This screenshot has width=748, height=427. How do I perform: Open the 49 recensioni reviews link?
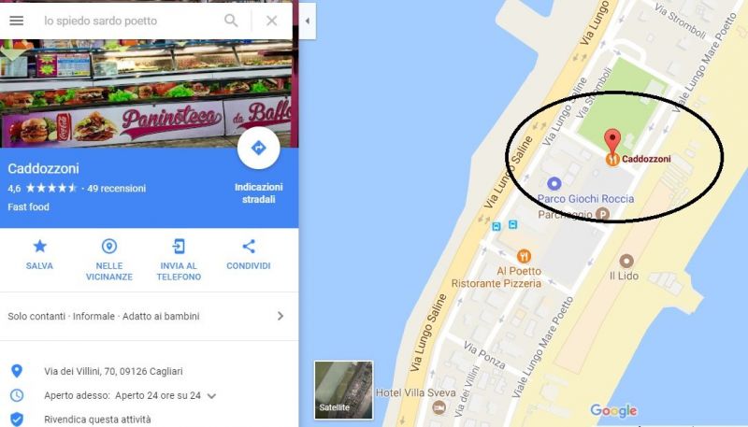tap(116, 188)
